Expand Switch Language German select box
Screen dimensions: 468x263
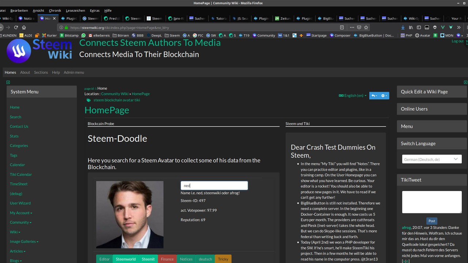(431, 159)
